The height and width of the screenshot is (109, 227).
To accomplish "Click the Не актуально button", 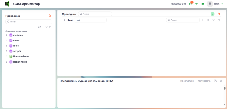I will (187, 81).
